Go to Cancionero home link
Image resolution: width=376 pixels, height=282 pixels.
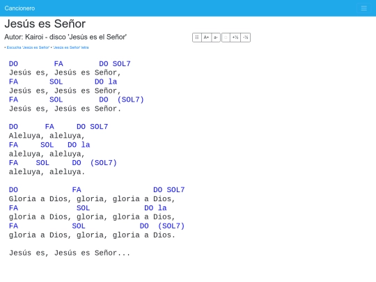pos(19,8)
